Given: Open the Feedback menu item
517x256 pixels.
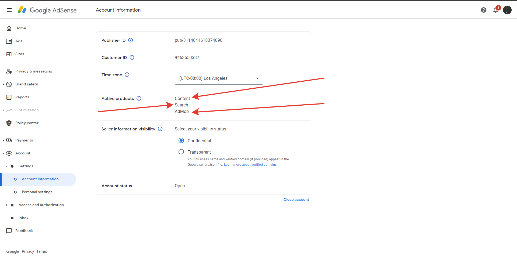Looking at the screenshot, I should click(x=24, y=231).
